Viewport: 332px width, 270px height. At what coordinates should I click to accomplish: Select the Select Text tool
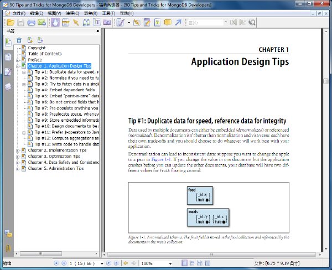click(x=65, y=22)
